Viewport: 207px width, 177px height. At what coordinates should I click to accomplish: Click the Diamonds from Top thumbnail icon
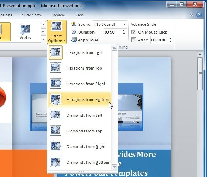coord(56,131)
